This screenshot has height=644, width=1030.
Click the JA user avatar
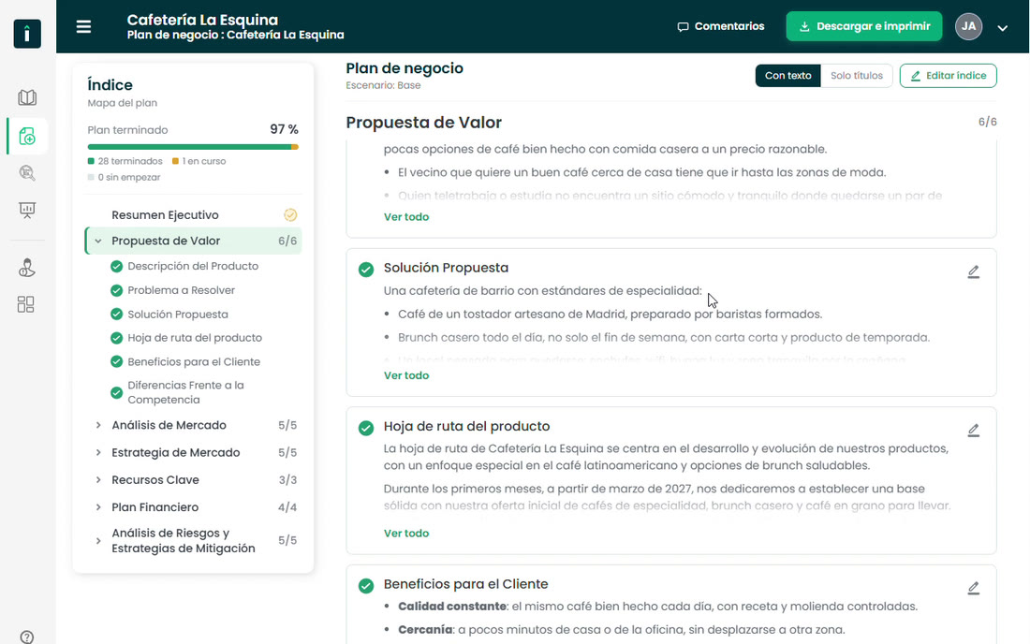point(968,26)
